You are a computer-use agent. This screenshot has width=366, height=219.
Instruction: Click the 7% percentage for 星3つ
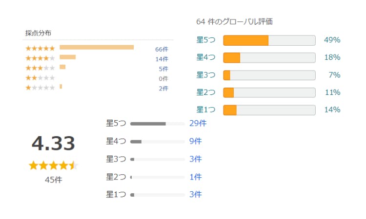(x=334, y=75)
